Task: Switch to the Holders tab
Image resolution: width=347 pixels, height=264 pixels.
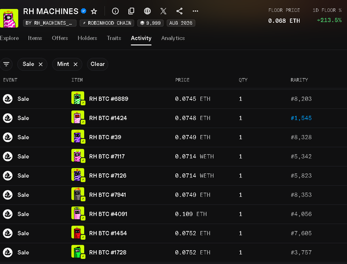Action: click(87, 38)
